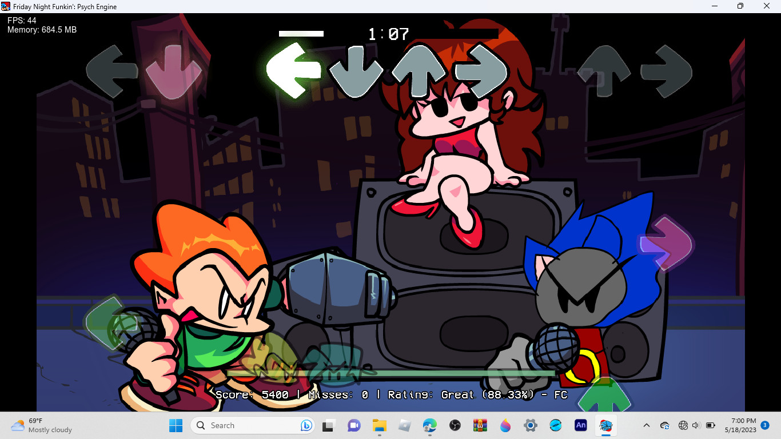Click the purple right arrow note
The height and width of the screenshot is (439, 781).
tap(666, 244)
